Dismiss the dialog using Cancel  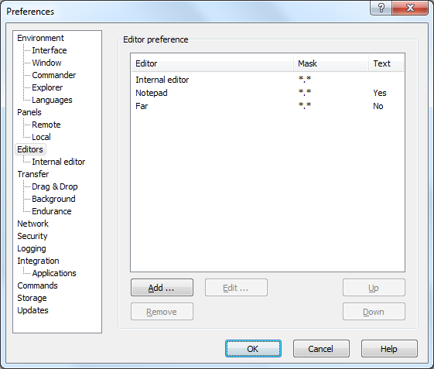321,349
